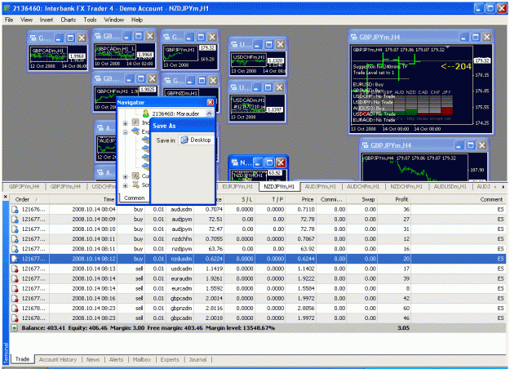
Task: Select the Common tab in Navigator
Action: pos(134,198)
